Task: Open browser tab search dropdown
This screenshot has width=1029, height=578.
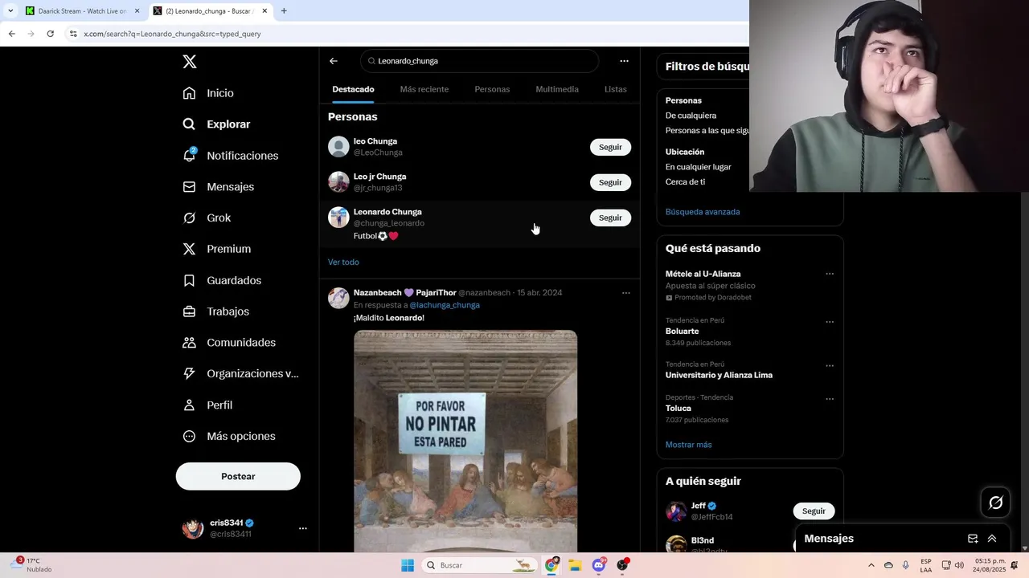Action: coord(10,11)
